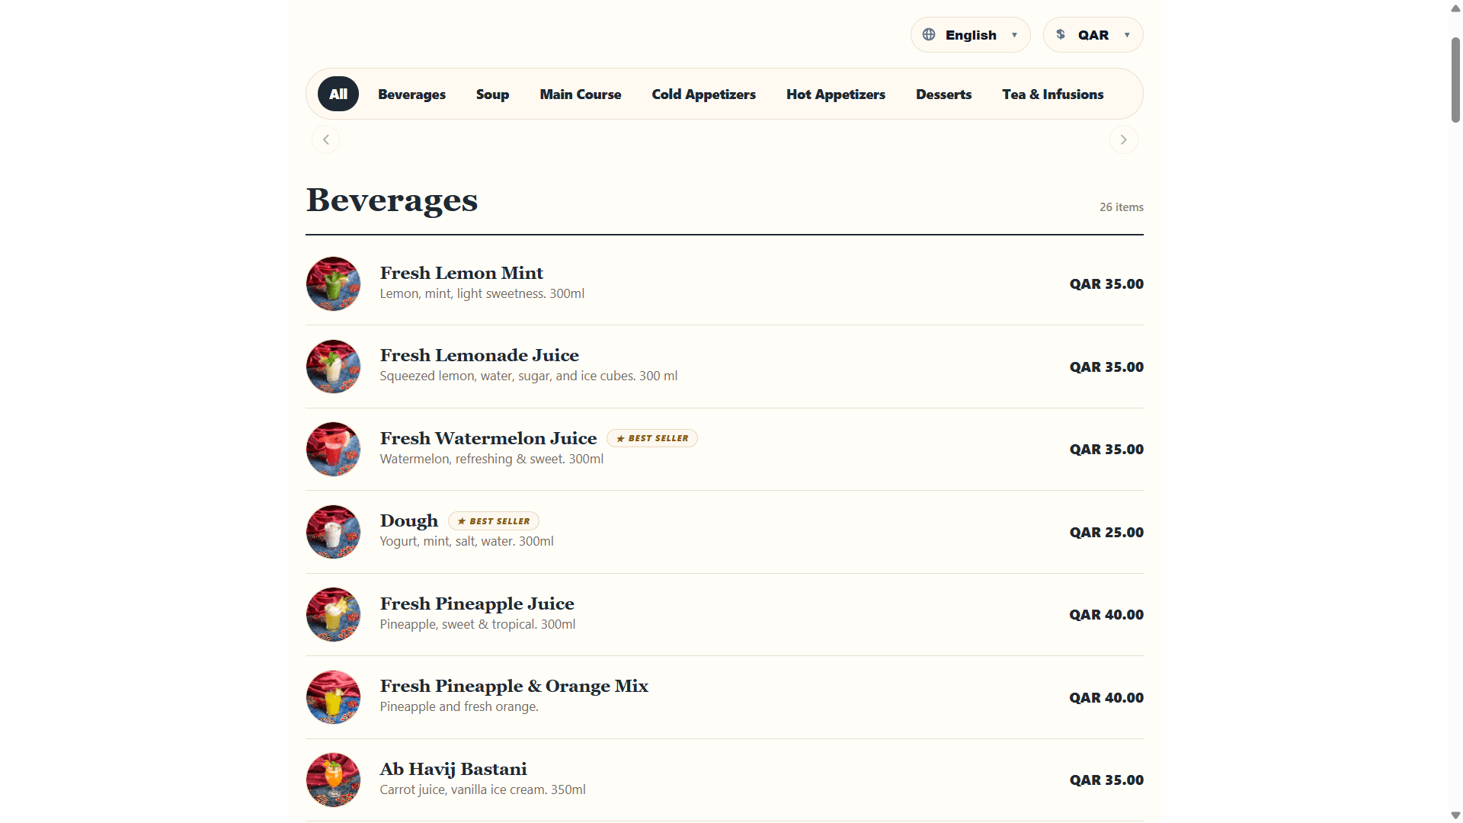Open the Fresh Watermelon Juice thumbnail

(x=333, y=450)
